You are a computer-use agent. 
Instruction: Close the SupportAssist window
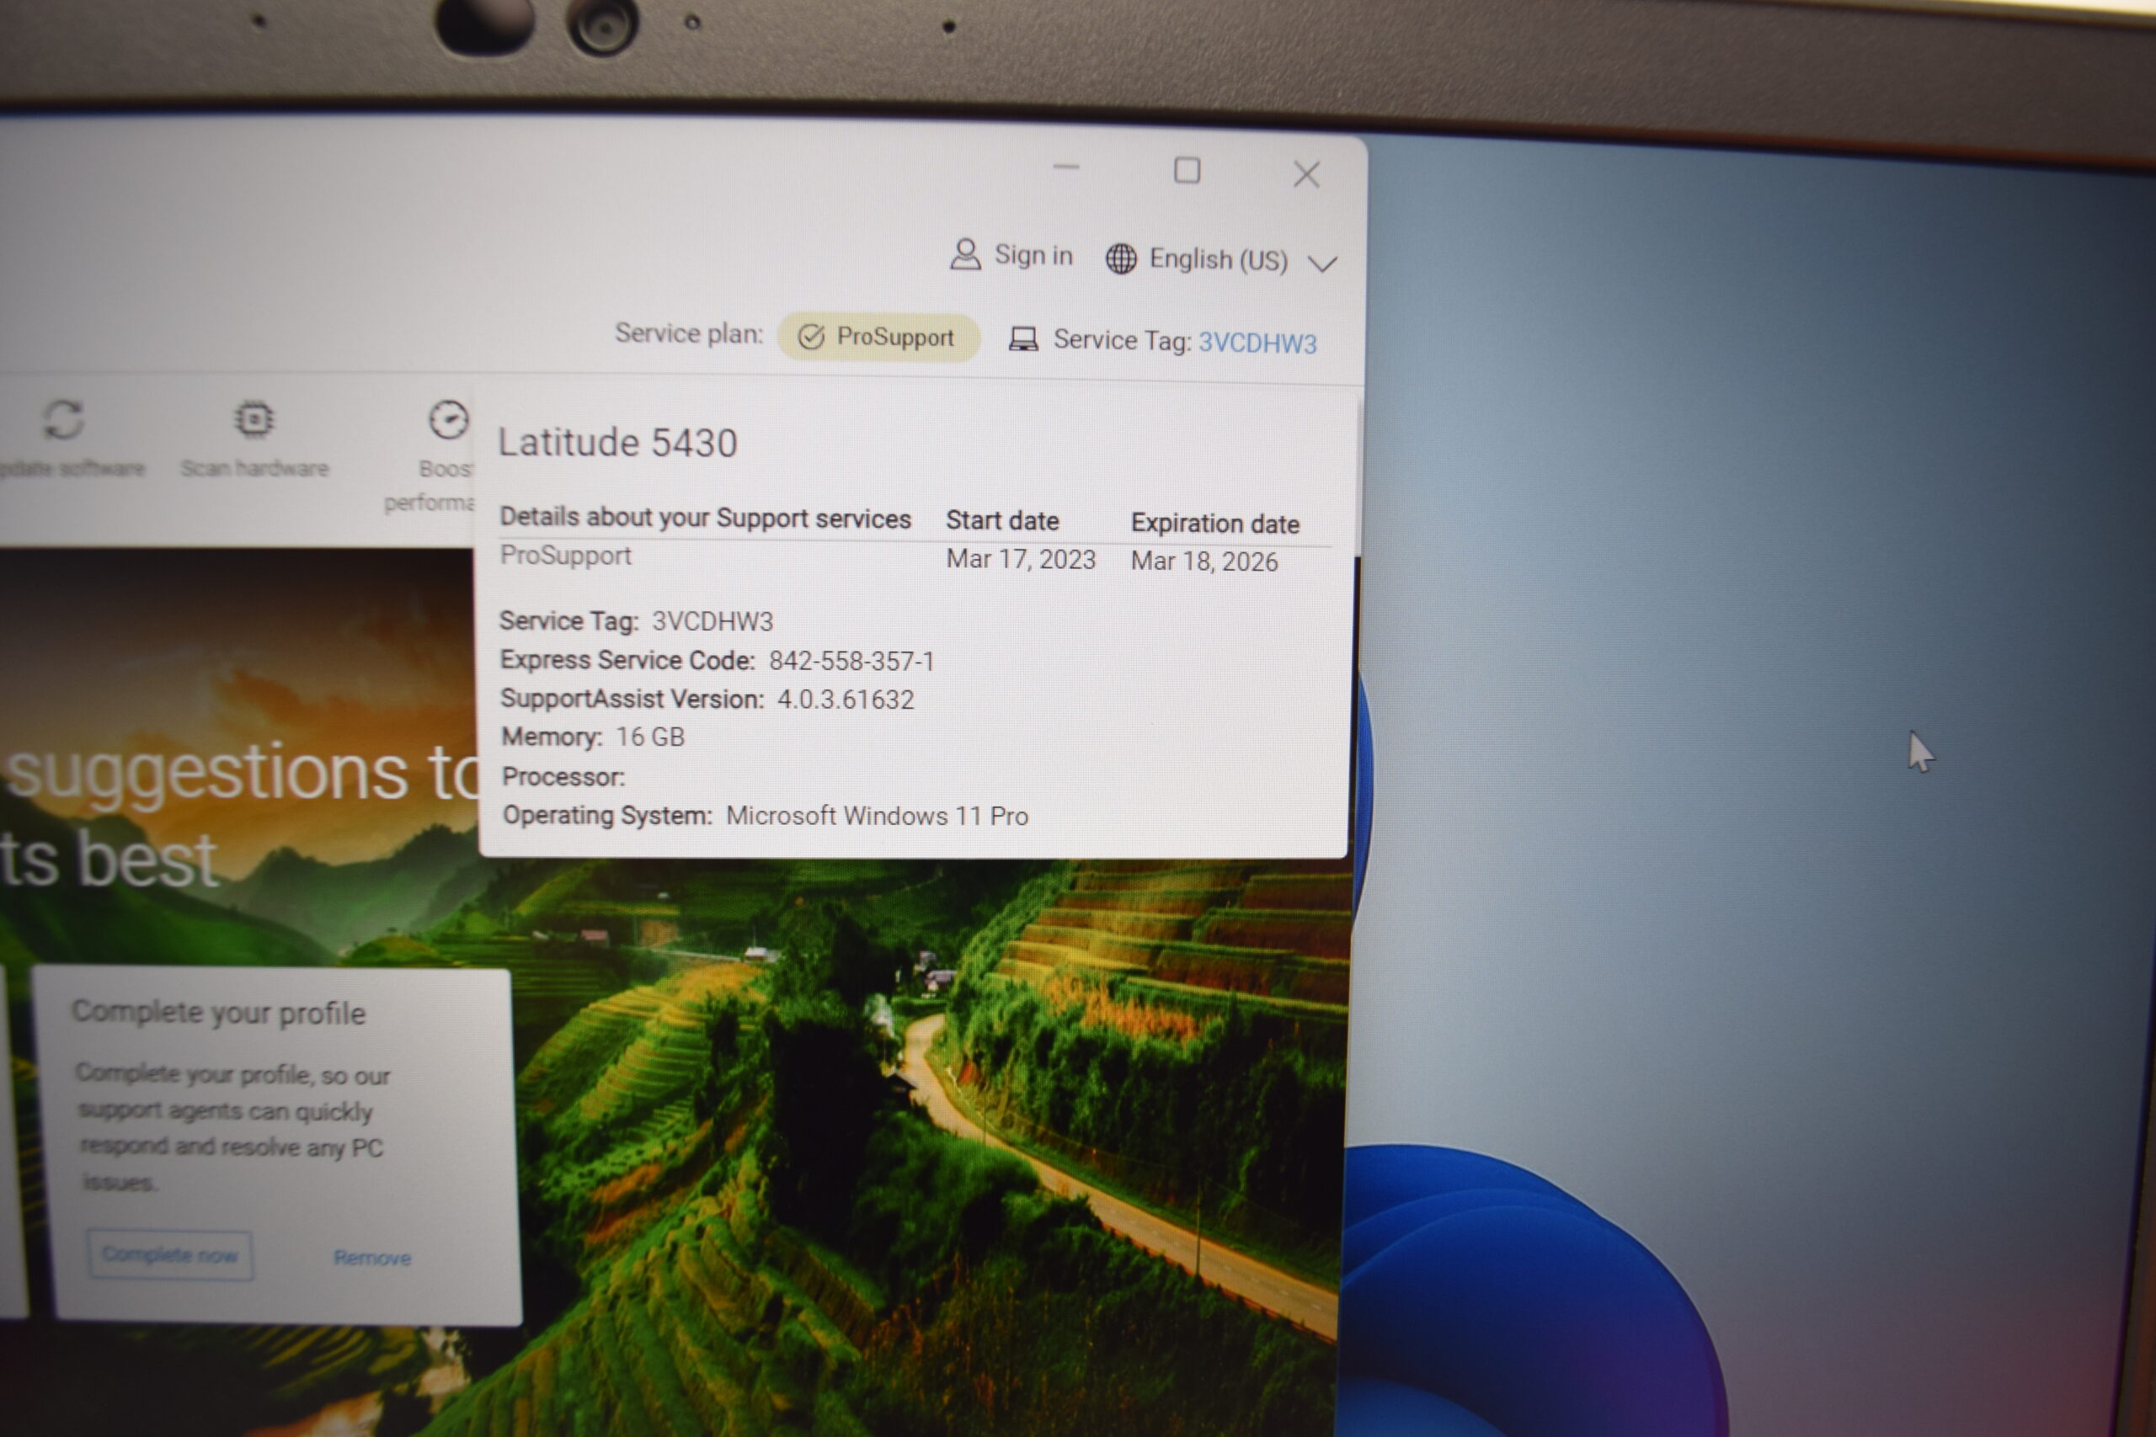[x=1306, y=174]
